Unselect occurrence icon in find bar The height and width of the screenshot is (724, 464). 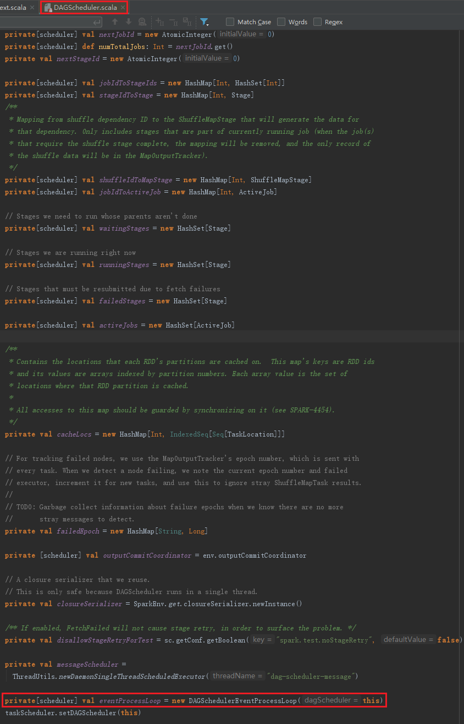(173, 22)
